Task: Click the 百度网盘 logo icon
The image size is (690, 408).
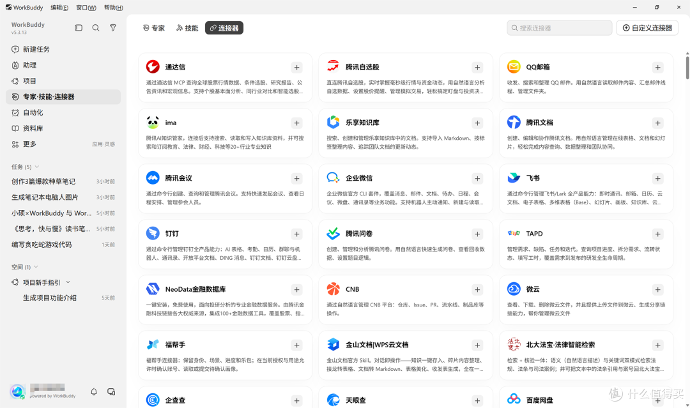Action: tap(514, 399)
